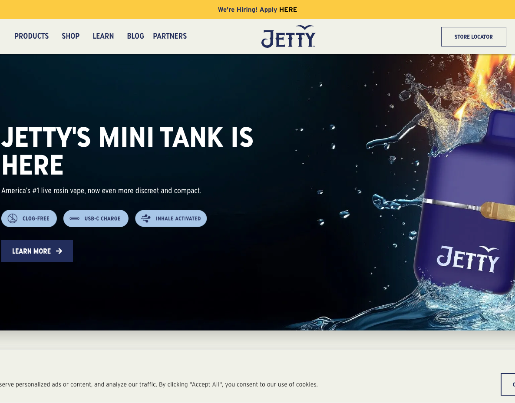Screen dimensions: 515x403
Task: Select the Clog-Free feature pill
Action: [29, 218]
